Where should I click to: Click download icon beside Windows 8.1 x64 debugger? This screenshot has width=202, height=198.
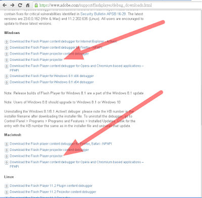pyautogui.click(x=7, y=83)
